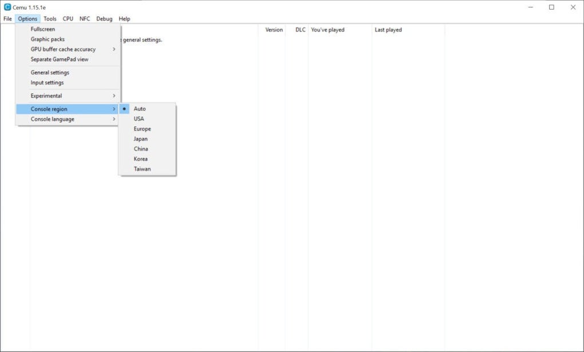
Task: Minimize the Cemu window
Action: tap(531, 7)
